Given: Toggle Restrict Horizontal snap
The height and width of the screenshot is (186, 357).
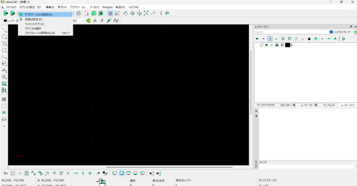Looking at the screenshot, I should point(76,173).
